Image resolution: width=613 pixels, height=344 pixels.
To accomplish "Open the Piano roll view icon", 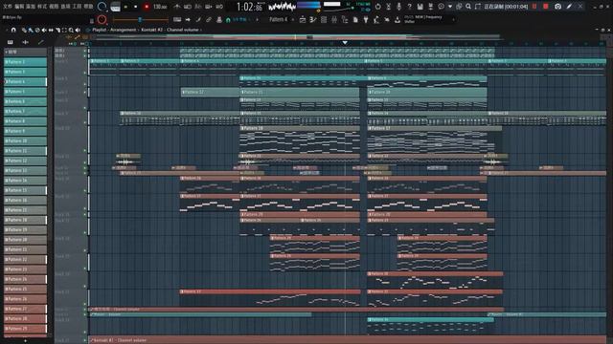I will (x=313, y=19).
